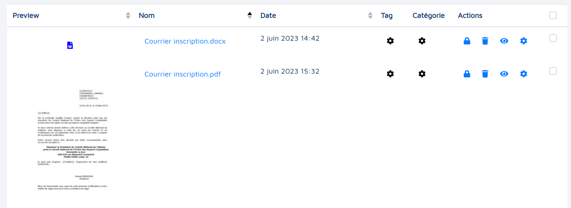The image size is (571, 208).
Task: View Courrier inscription.docx with eye icon
Action: [x=504, y=41]
